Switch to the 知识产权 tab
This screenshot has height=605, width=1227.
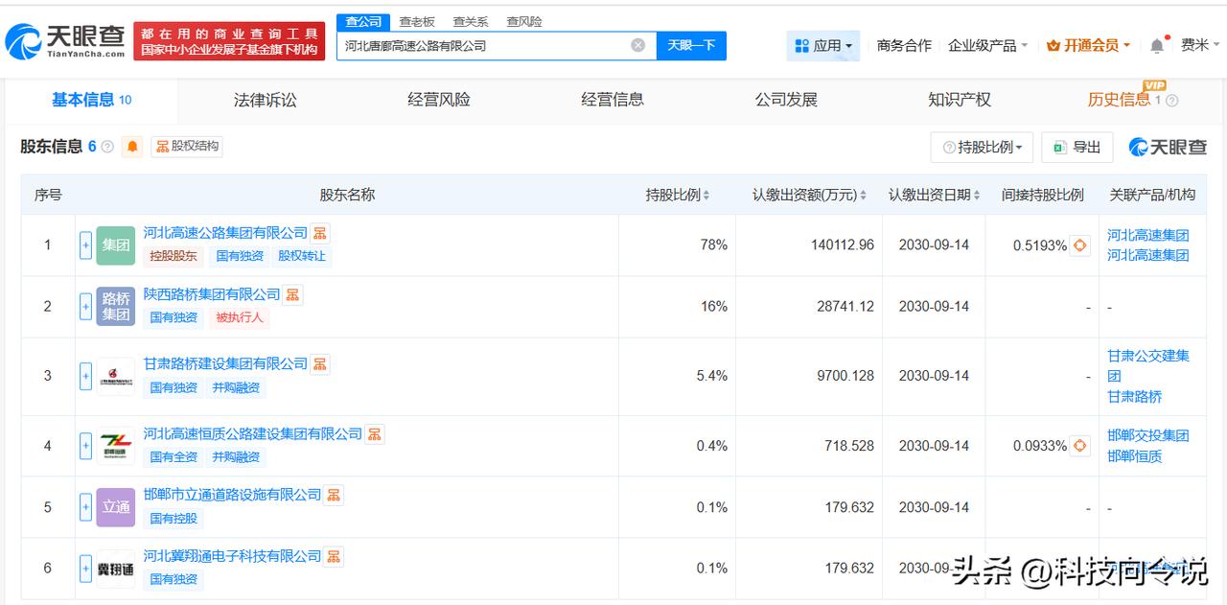point(959,100)
